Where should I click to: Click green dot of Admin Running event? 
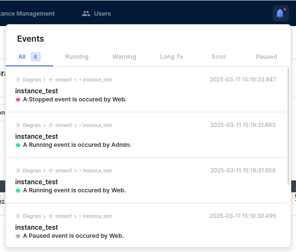18,145
